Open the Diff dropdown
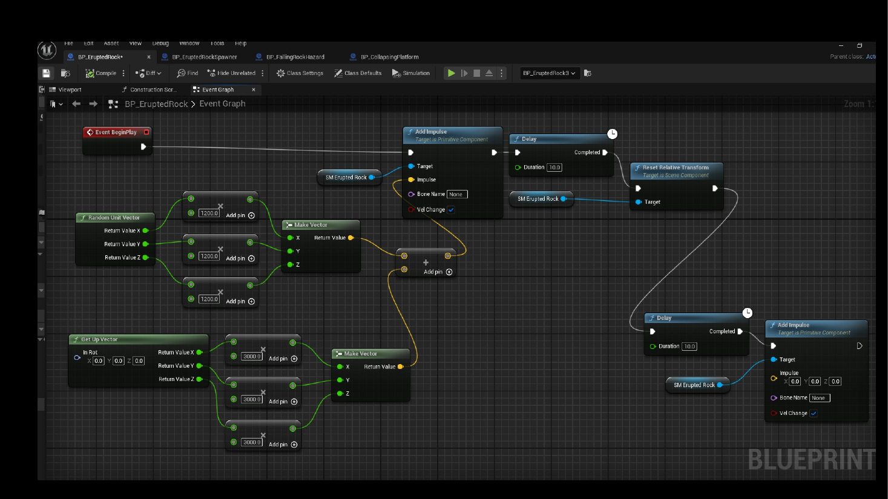888x499 pixels. pos(148,73)
